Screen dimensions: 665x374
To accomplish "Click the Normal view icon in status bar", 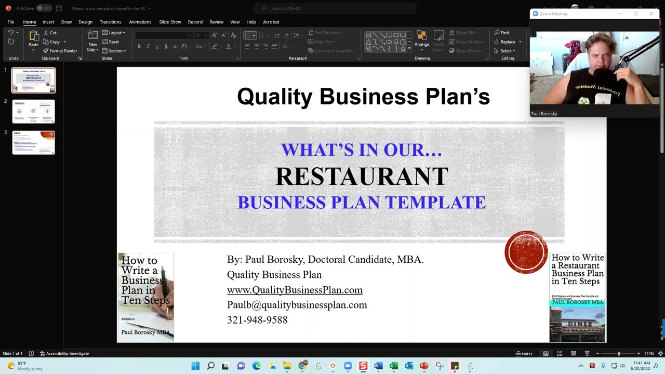I will pyautogui.click(x=546, y=353).
